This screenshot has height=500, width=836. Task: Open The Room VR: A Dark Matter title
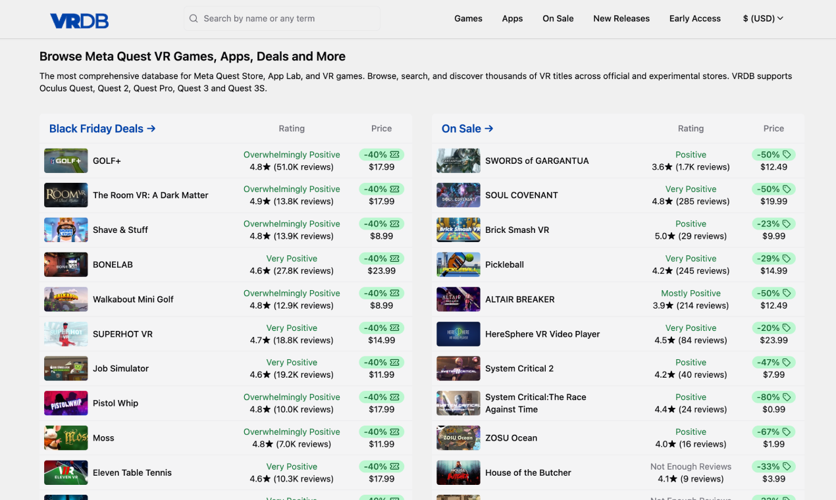150,195
